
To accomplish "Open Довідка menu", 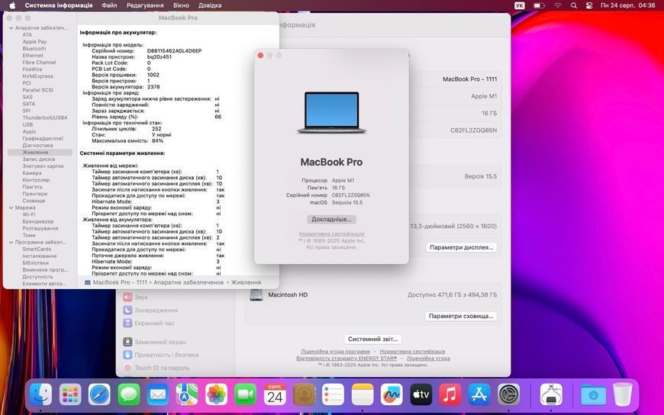I will pos(210,5).
